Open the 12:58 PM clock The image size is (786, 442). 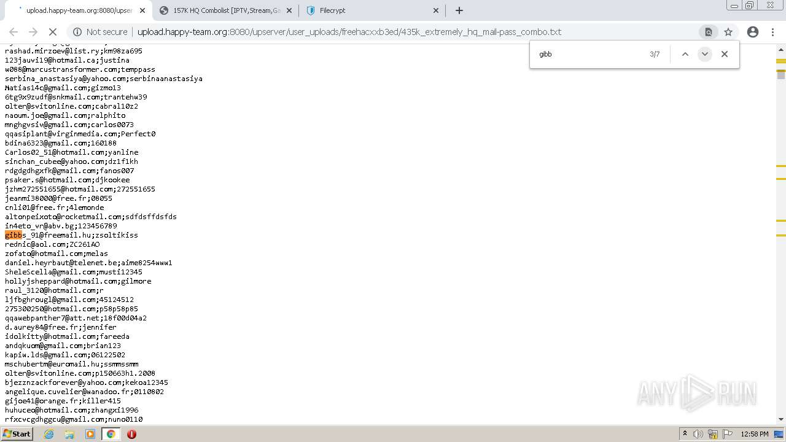point(755,434)
